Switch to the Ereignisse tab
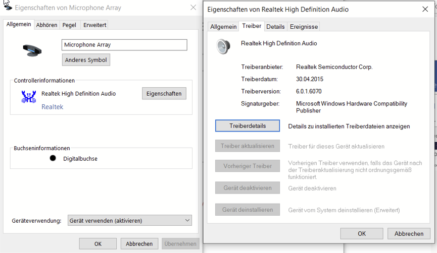This screenshot has width=437, height=253. [304, 27]
